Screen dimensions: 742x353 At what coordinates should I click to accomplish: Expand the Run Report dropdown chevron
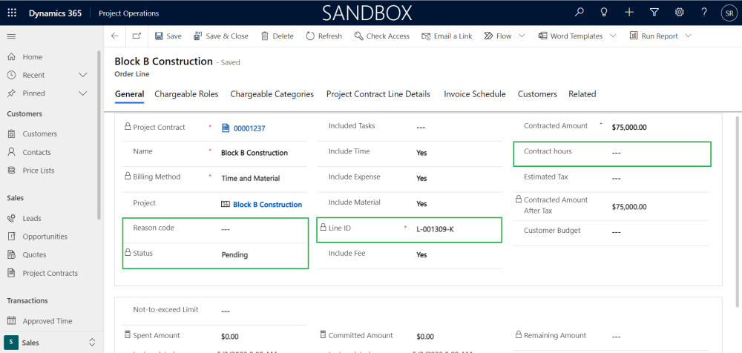pos(688,36)
